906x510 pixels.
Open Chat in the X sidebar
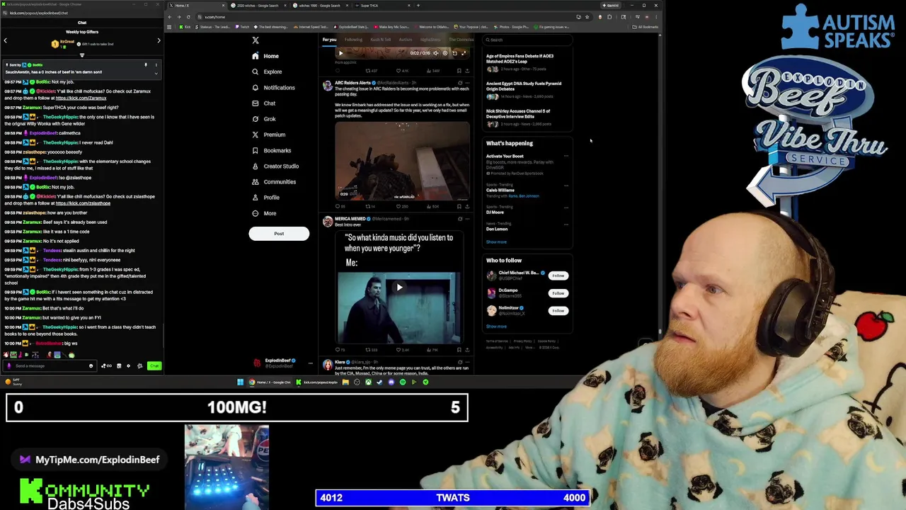click(x=263, y=103)
